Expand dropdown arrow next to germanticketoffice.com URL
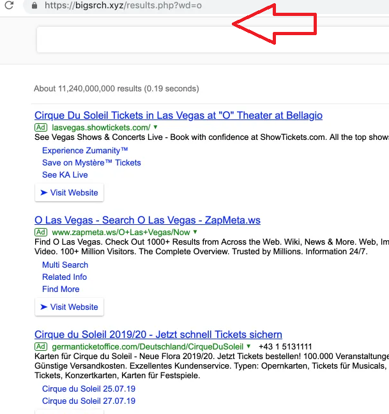This screenshot has width=389, height=414. pyautogui.click(x=248, y=346)
